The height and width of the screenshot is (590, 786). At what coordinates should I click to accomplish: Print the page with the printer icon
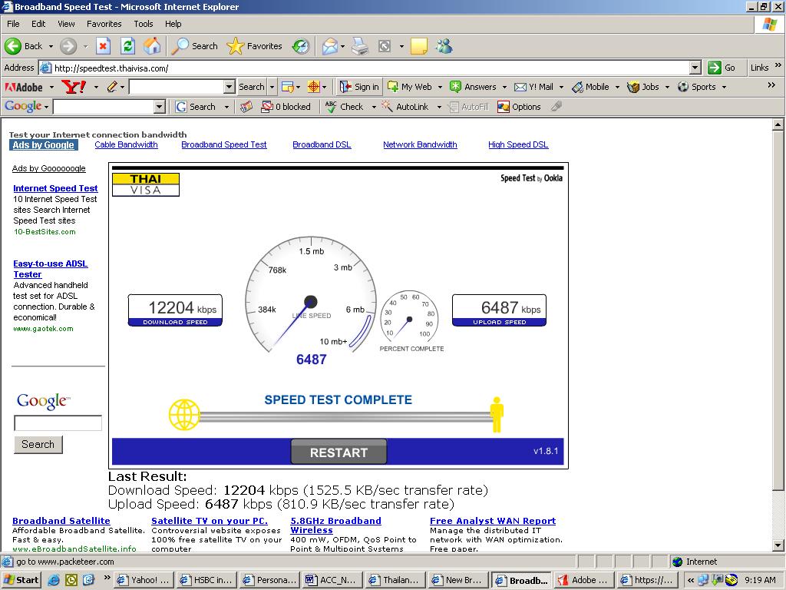(360, 46)
